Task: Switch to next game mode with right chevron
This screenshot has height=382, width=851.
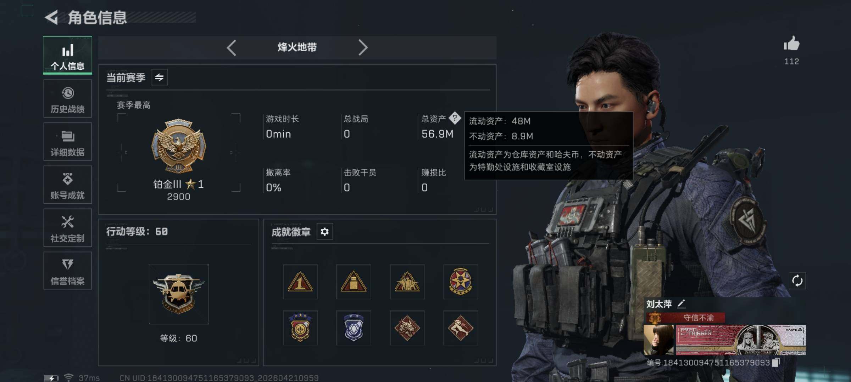Action: click(363, 47)
